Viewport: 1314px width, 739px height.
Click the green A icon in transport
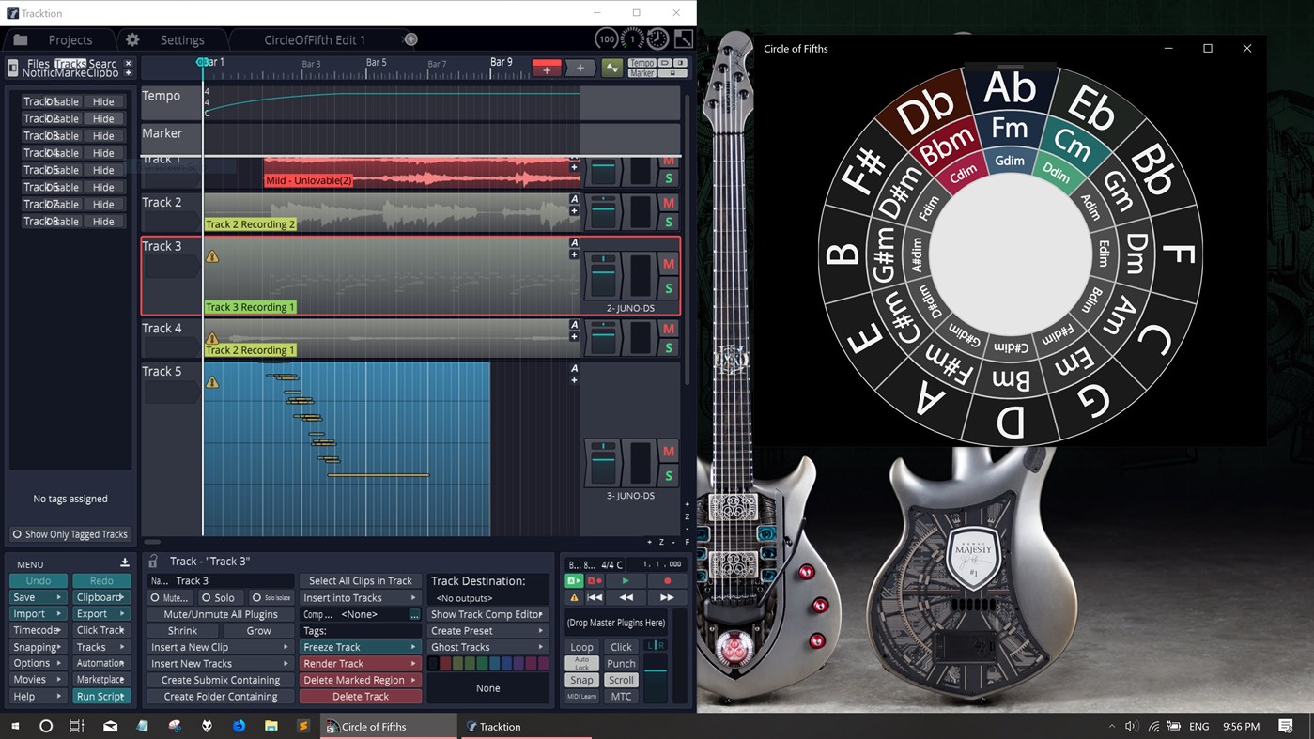(573, 581)
